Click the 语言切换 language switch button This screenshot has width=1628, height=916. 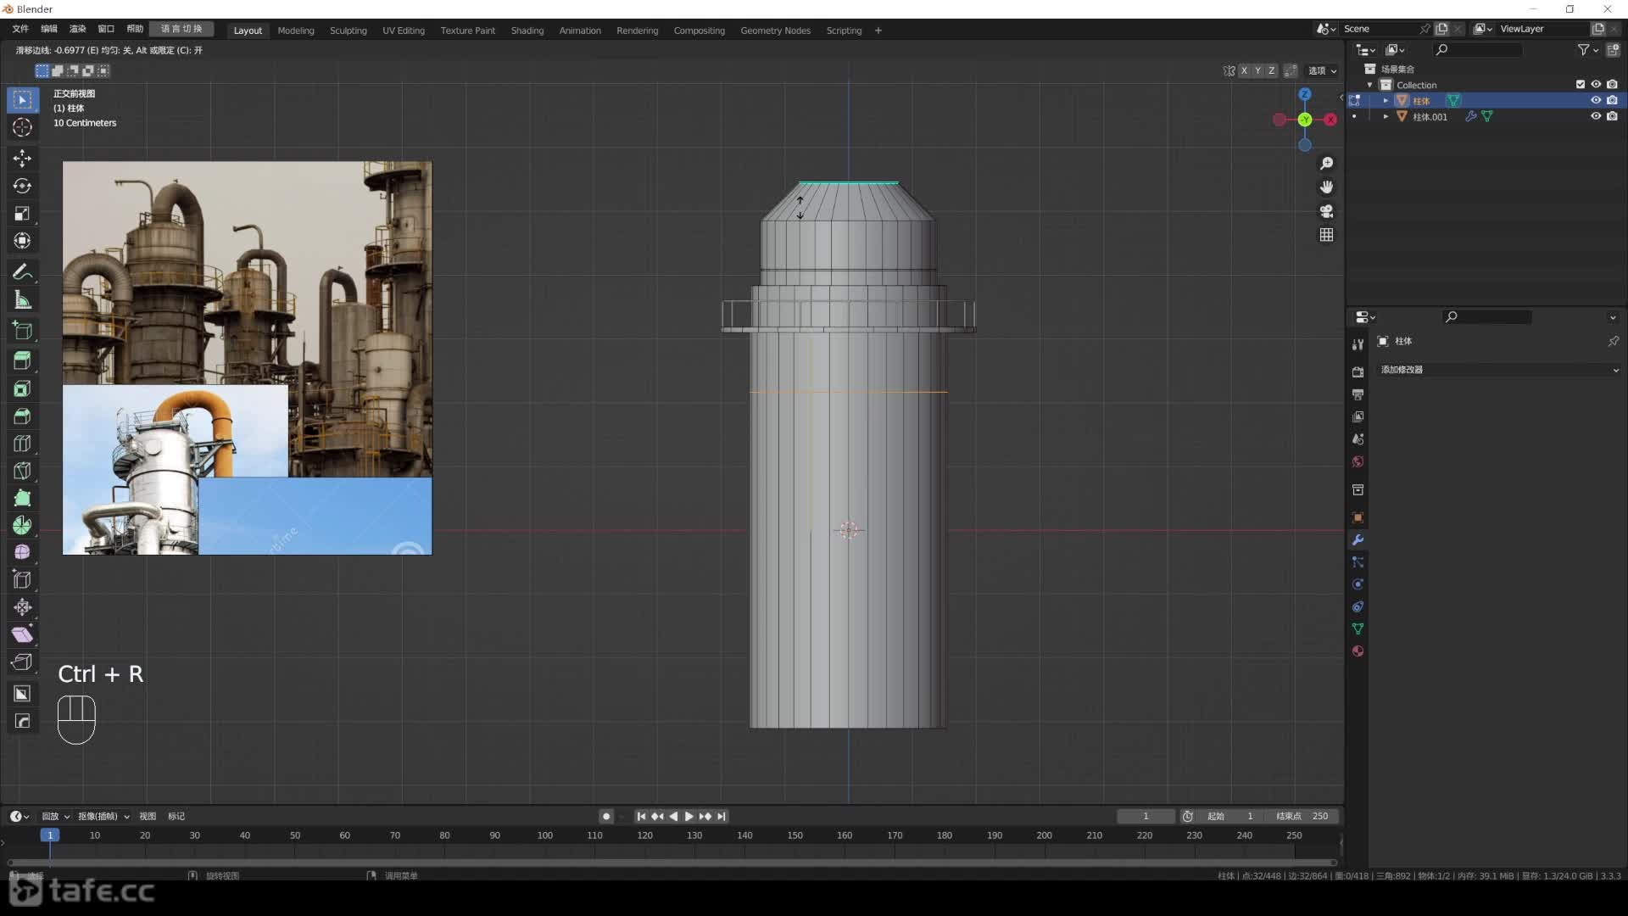pyautogui.click(x=181, y=29)
